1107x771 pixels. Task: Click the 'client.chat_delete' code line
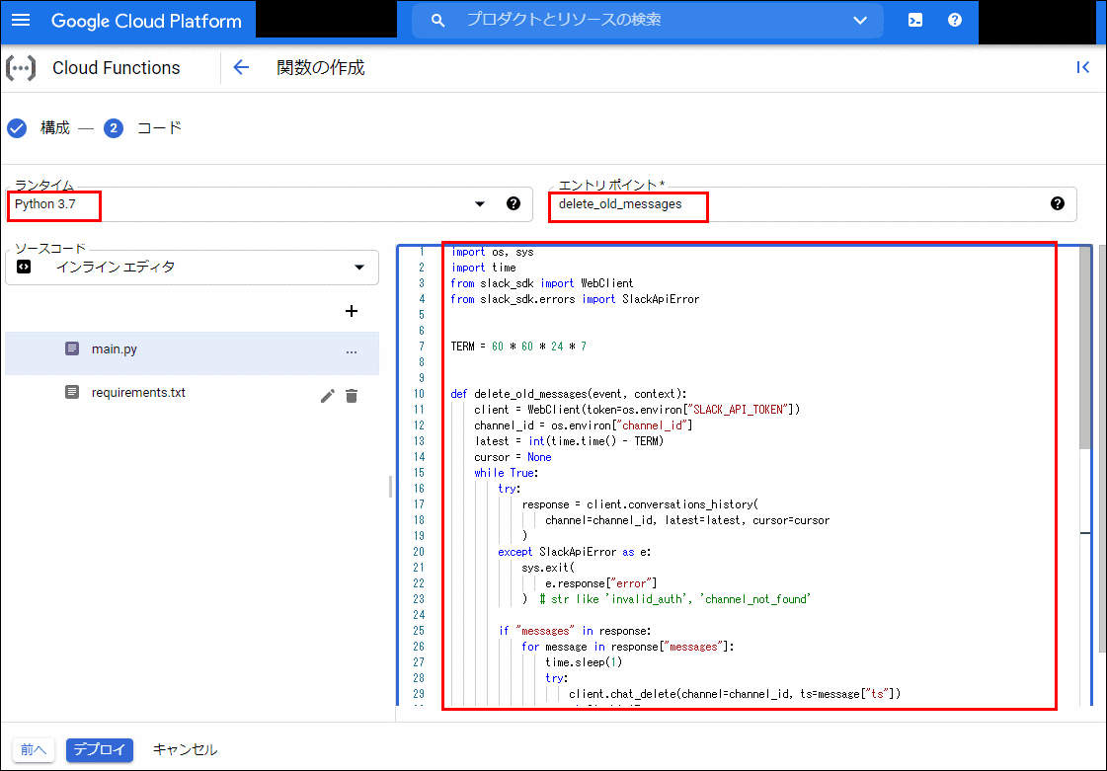[x=735, y=694]
